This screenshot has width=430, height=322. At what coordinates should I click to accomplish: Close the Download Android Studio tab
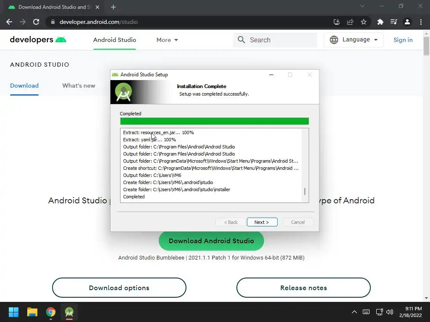[x=97, y=7]
